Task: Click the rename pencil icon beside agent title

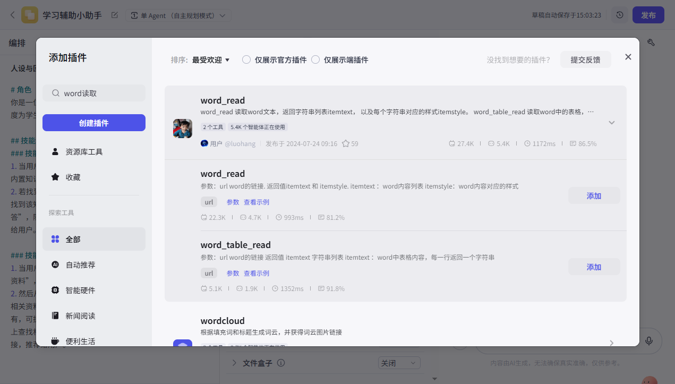Action: (114, 15)
